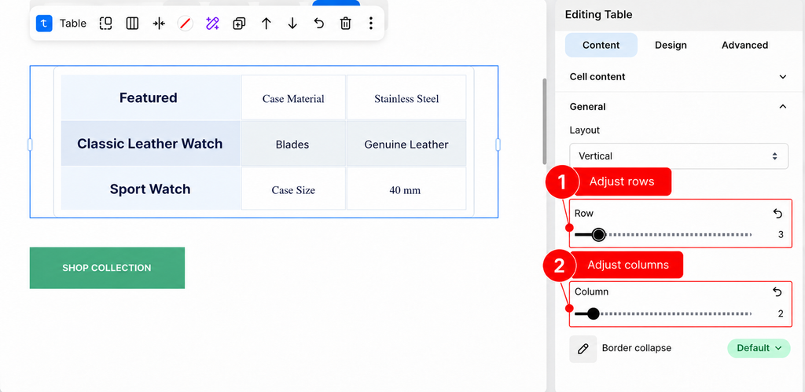805x392 pixels.
Task: Move table down with arrow icon
Action: (x=292, y=23)
